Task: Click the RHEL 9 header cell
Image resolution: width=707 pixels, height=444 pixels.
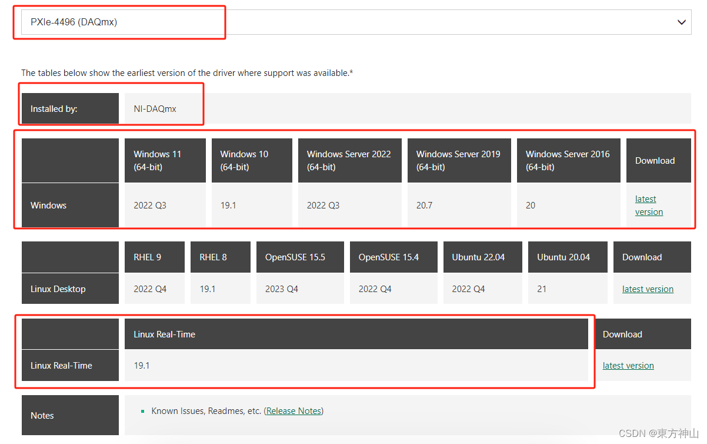Action: [x=155, y=257]
